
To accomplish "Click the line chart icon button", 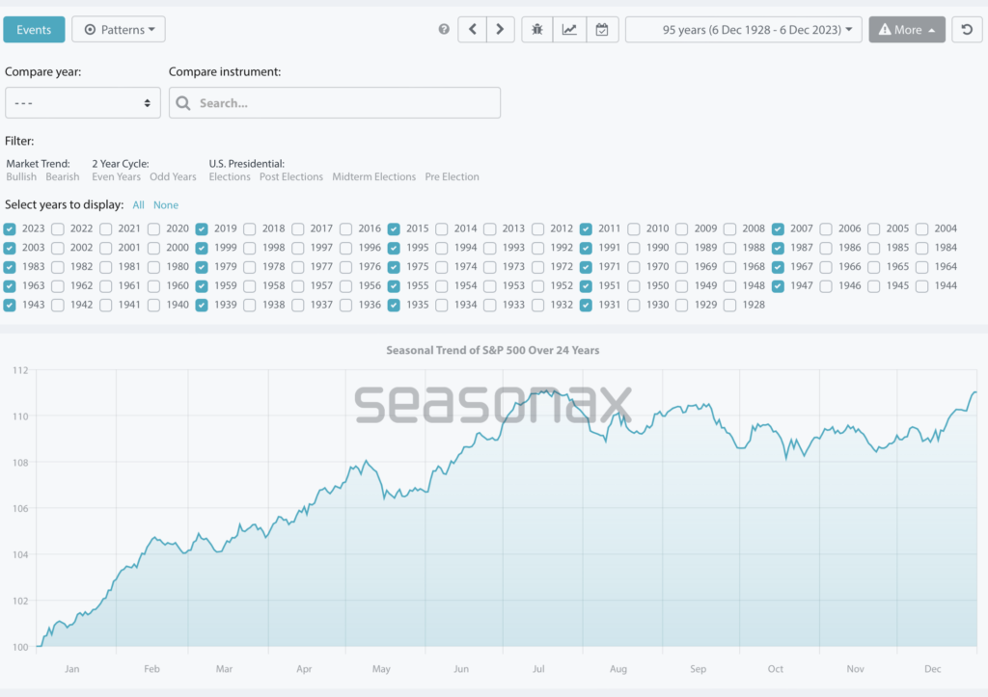I will pyautogui.click(x=569, y=30).
